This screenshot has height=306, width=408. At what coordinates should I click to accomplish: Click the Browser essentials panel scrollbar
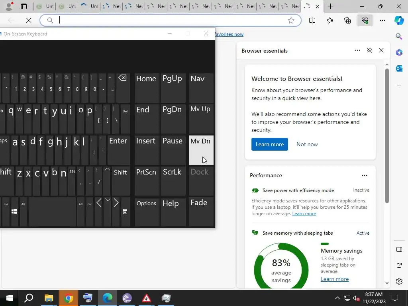coord(387,135)
